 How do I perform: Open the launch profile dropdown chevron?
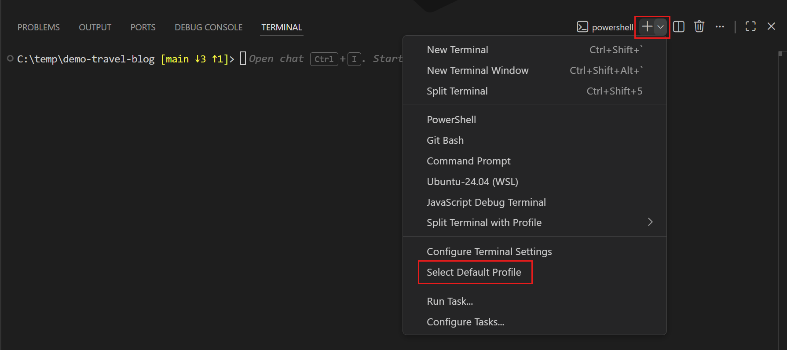(661, 27)
